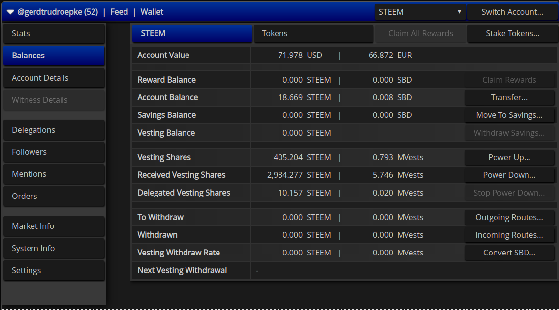View Mentions from the sidebar

[x=54, y=174]
